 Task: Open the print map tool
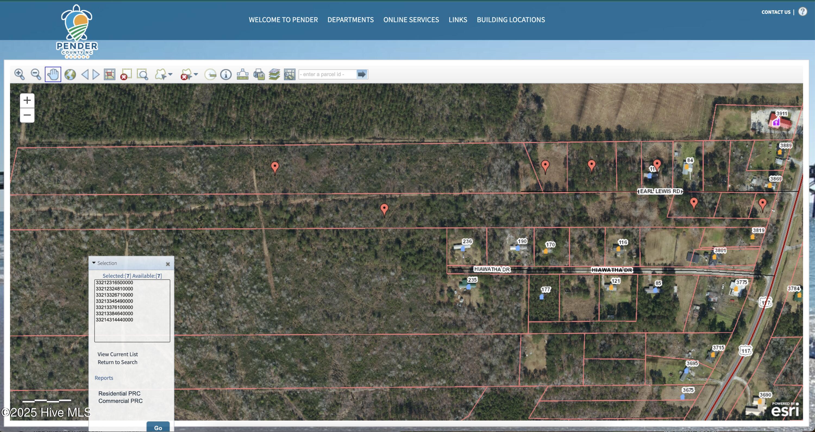tap(258, 74)
